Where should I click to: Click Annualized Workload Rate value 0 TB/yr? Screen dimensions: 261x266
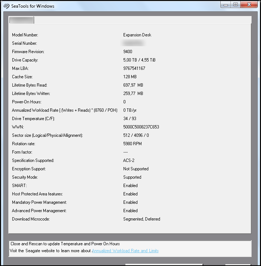coord(130,110)
